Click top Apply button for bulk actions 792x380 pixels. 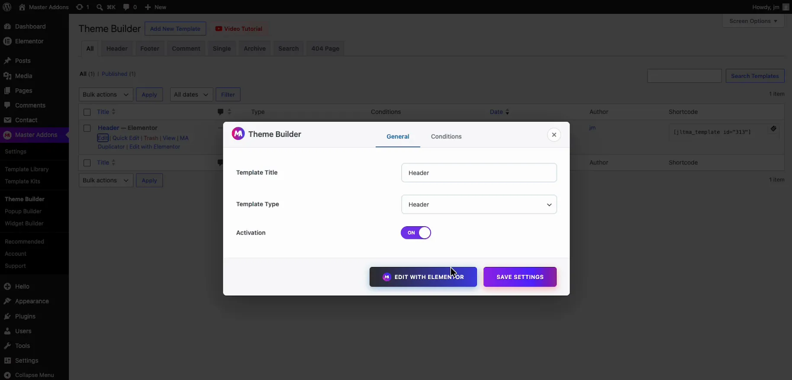[149, 94]
